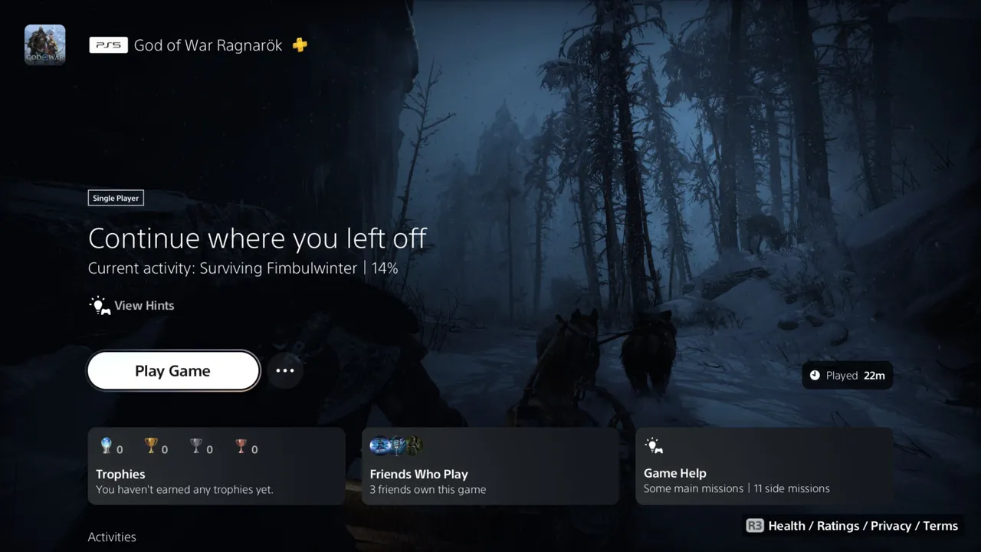Click the clock icon beside Played
Image resolution: width=981 pixels, height=552 pixels.
[x=815, y=375]
